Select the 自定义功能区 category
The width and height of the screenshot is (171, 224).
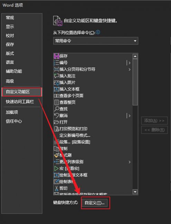click(x=22, y=92)
